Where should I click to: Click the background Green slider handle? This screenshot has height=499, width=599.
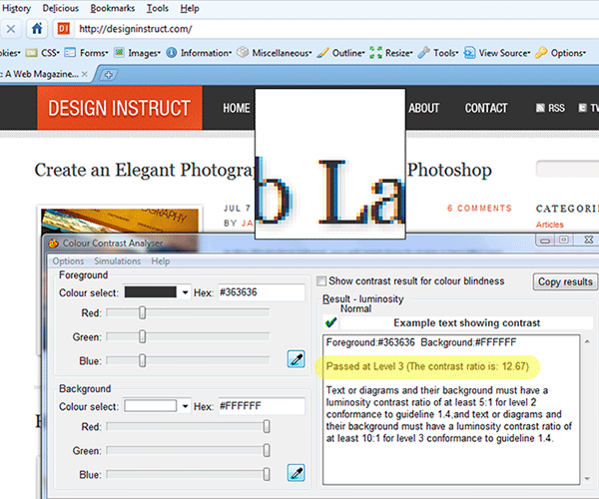point(267,450)
